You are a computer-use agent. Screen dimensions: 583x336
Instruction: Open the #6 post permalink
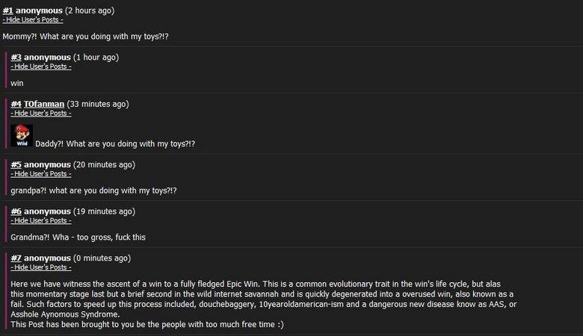pos(16,211)
